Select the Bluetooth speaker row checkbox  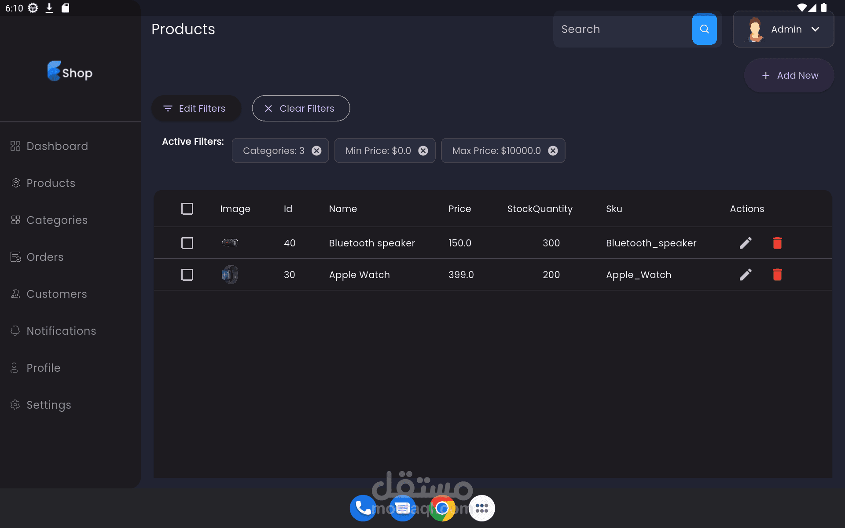(187, 243)
